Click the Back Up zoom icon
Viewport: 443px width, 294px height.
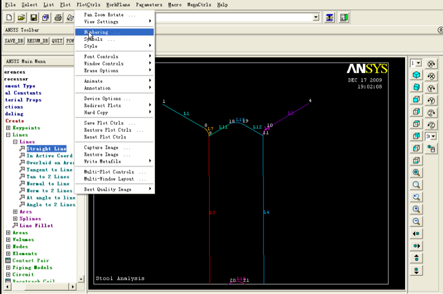tap(416, 197)
